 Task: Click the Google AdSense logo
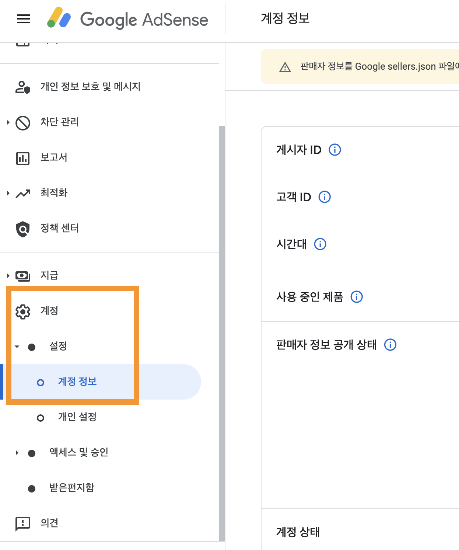pos(127,20)
